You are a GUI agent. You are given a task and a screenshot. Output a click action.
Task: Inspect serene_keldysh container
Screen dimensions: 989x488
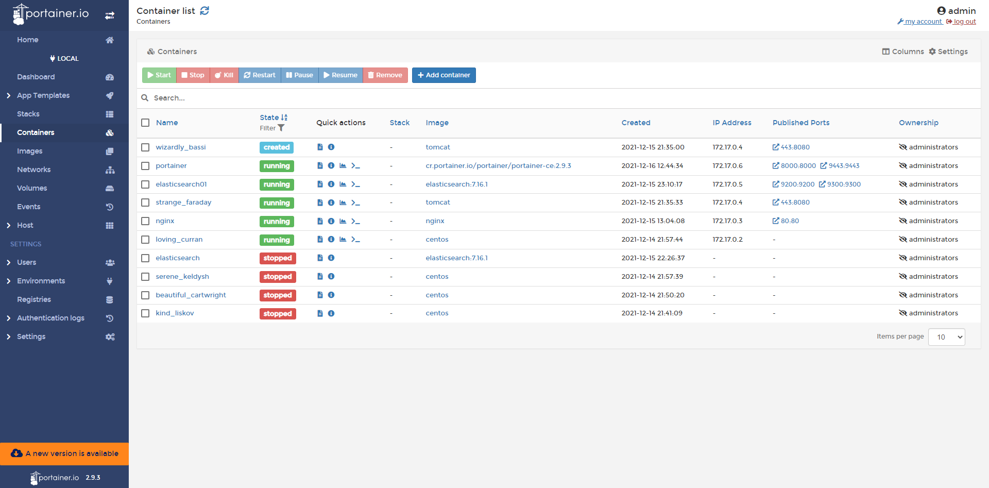pyautogui.click(x=331, y=277)
